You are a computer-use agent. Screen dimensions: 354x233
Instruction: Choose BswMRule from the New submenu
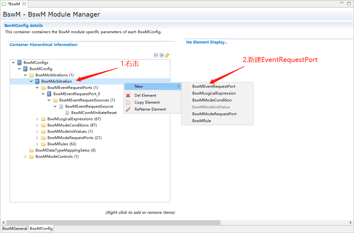(x=201, y=121)
